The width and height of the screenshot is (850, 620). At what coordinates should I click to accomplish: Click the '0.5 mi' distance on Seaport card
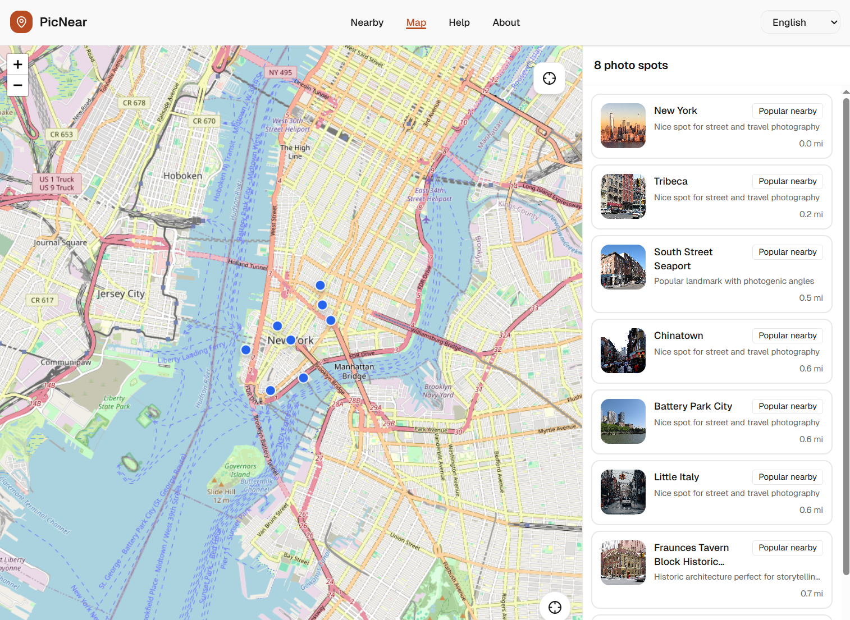pyautogui.click(x=811, y=298)
